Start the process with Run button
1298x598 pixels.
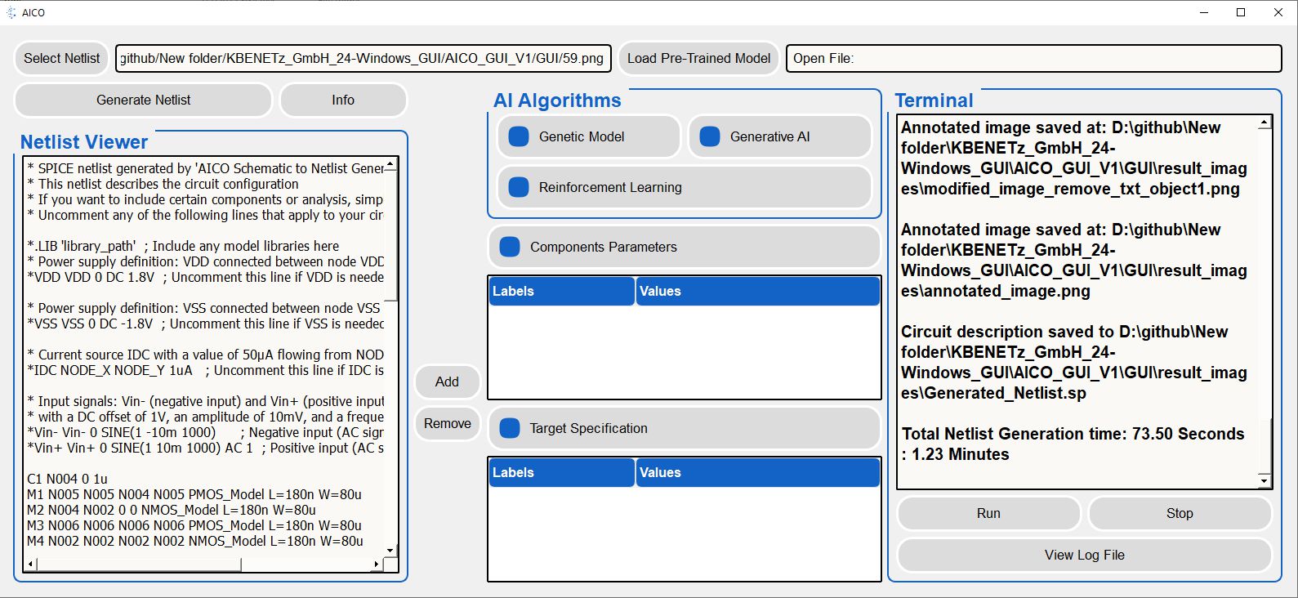(x=988, y=513)
